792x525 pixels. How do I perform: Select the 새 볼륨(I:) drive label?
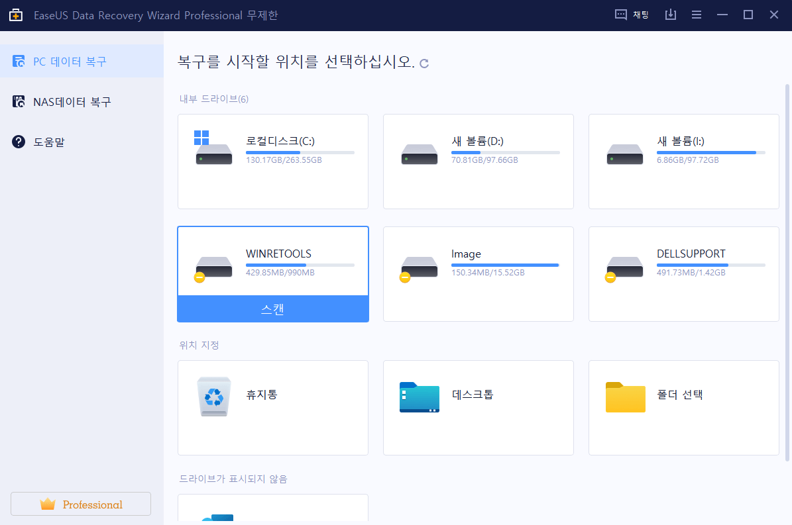click(681, 141)
